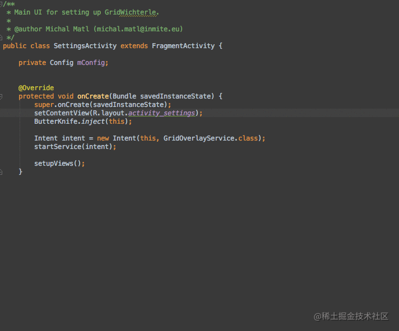Place cursor on mConfig field
The image size is (399, 331).
coord(91,63)
